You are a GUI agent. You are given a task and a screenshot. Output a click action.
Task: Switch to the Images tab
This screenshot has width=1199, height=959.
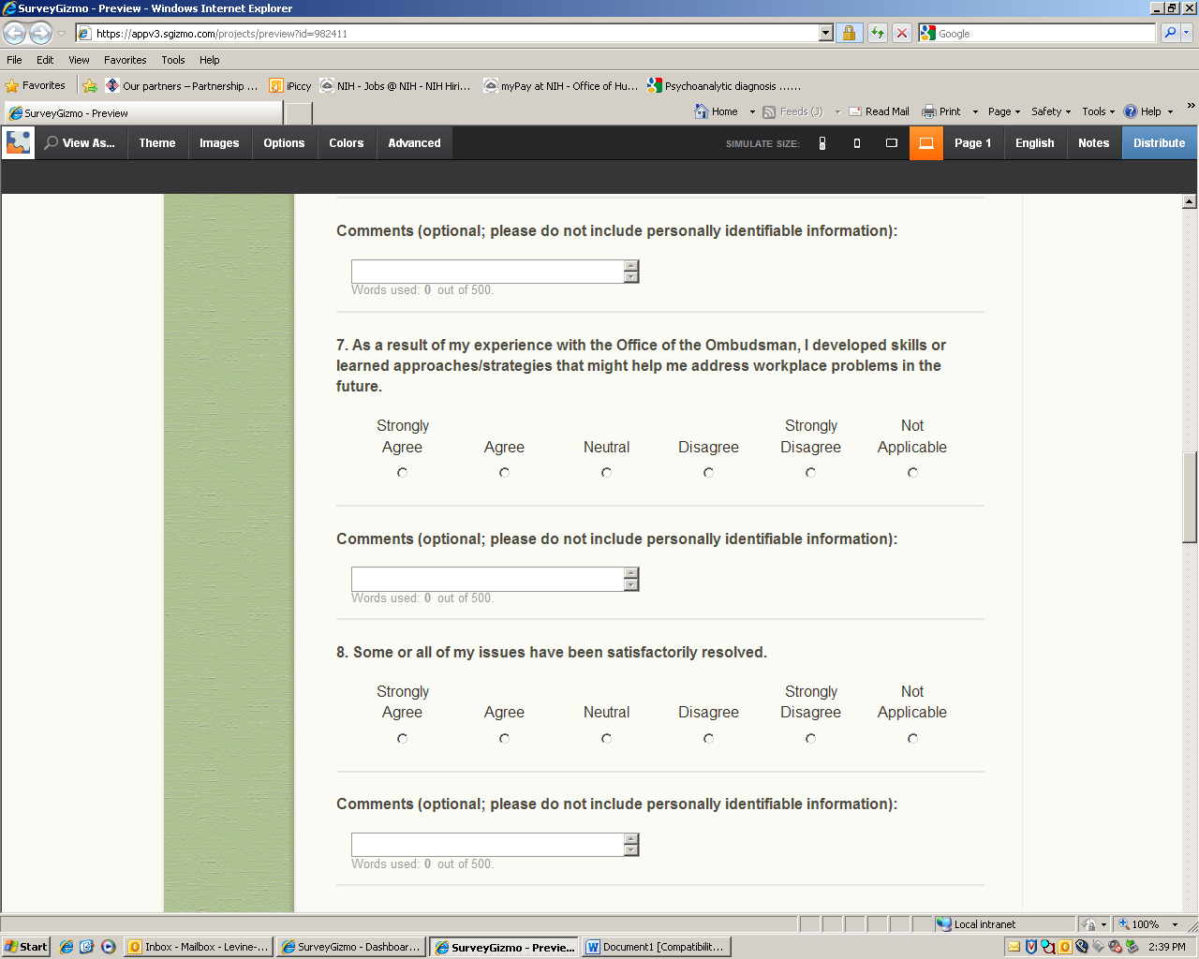pos(219,143)
